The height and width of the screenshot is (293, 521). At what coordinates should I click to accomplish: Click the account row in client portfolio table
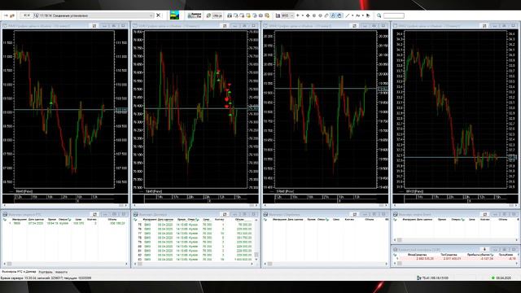click(x=455, y=259)
